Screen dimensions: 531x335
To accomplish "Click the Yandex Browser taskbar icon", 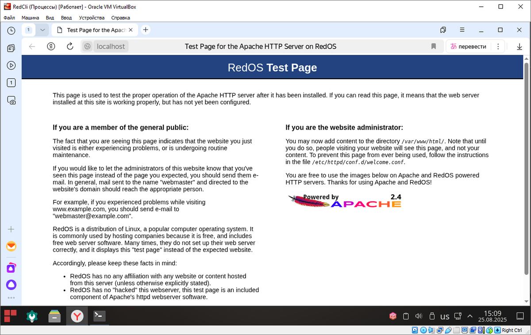I will (77, 316).
